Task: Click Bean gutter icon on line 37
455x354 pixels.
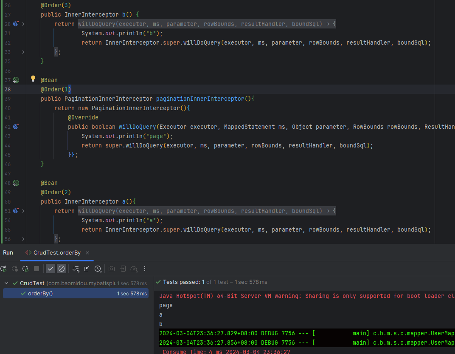Action: point(16,80)
